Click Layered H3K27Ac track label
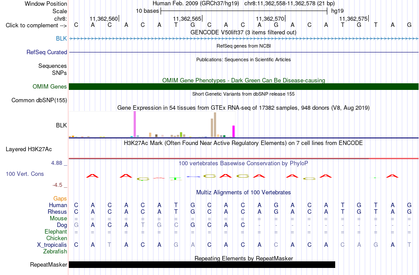Viewport: 419px width, 275px height. (29, 149)
